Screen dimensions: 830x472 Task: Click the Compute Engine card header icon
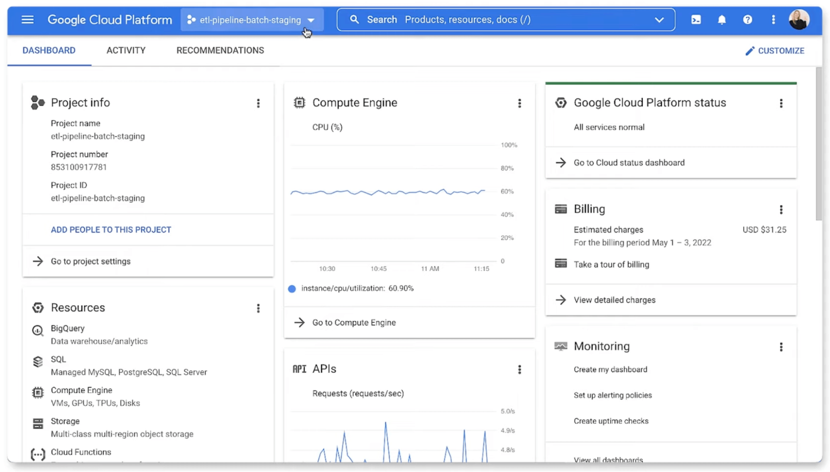click(299, 102)
